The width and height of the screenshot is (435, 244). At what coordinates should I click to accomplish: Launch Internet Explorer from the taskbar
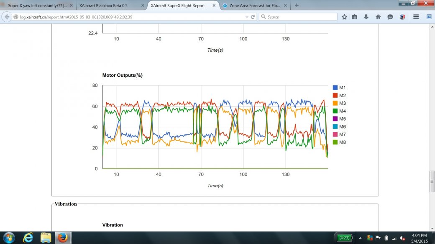28,238
